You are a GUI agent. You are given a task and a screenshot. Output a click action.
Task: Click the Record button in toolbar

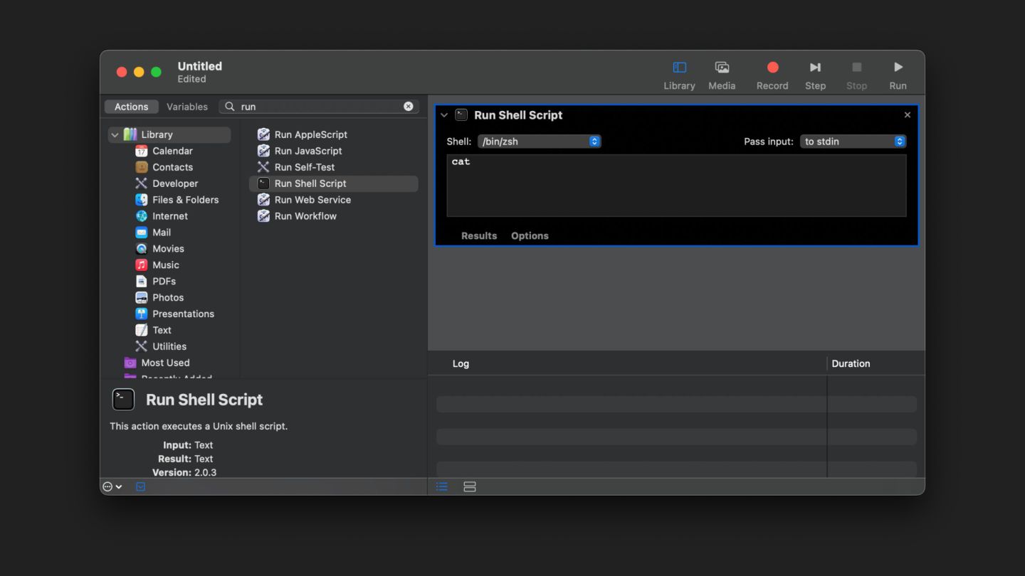coord(772,75)
